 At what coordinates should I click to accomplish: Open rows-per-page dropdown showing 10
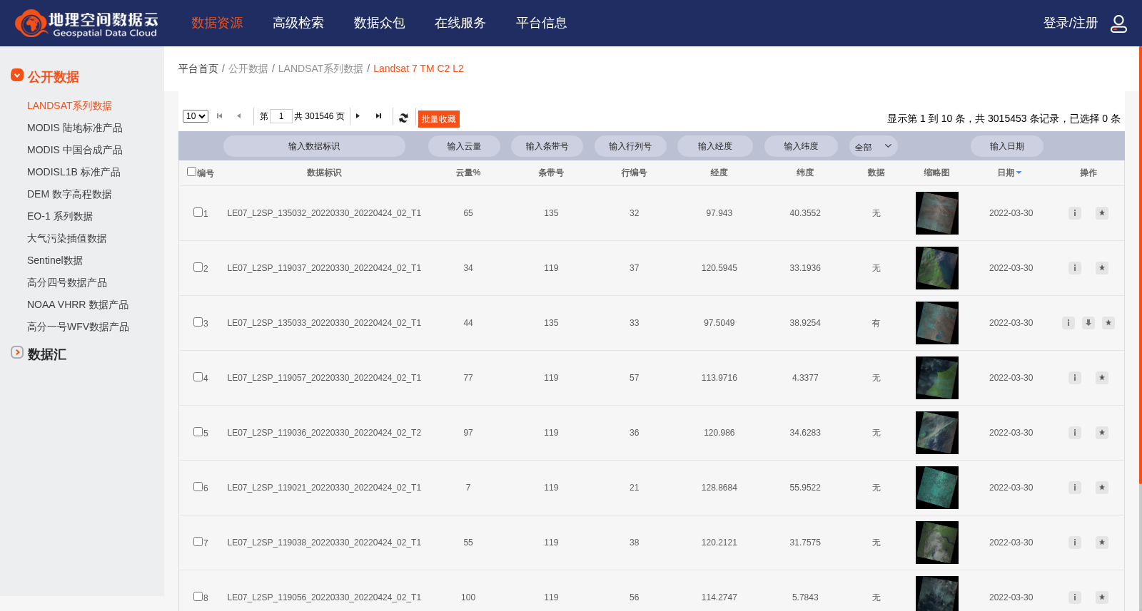[x=196, y=116]
